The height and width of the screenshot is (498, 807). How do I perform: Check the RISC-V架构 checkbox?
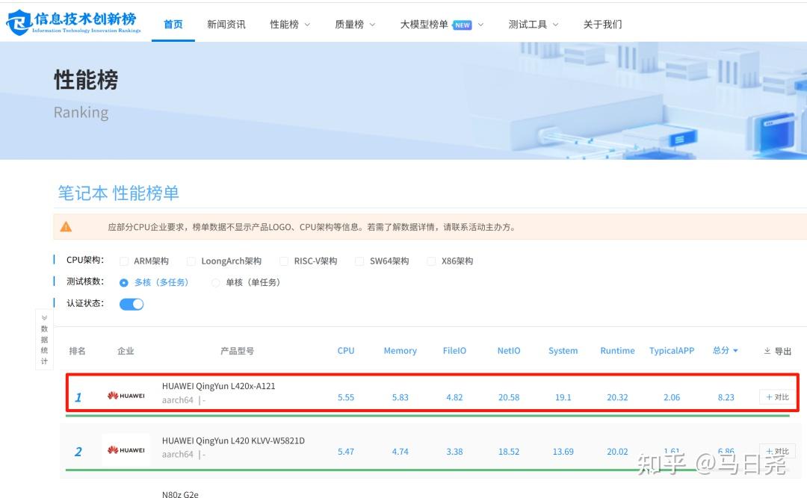pos(284,261)
